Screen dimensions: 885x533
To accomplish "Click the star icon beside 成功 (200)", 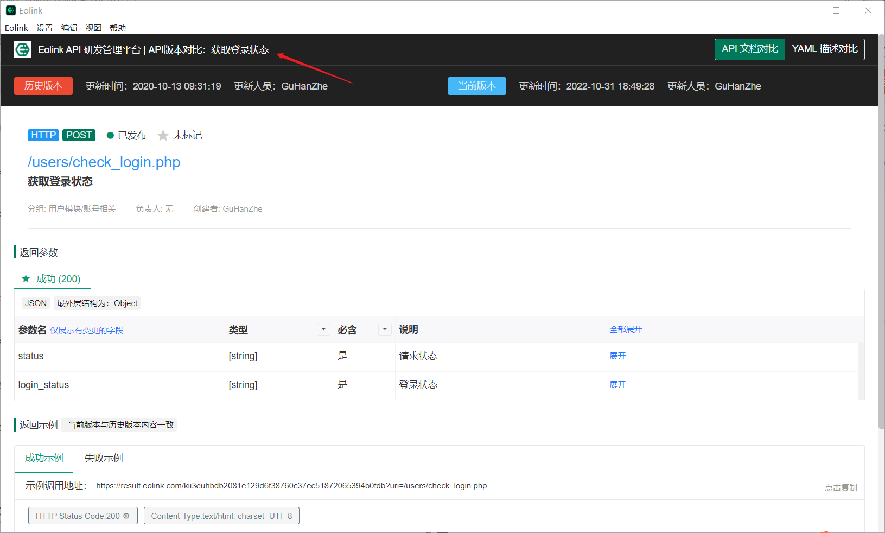I will click(26, 278).
